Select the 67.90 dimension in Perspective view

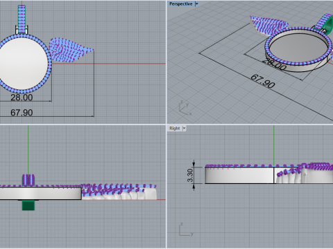click(263, 81)
